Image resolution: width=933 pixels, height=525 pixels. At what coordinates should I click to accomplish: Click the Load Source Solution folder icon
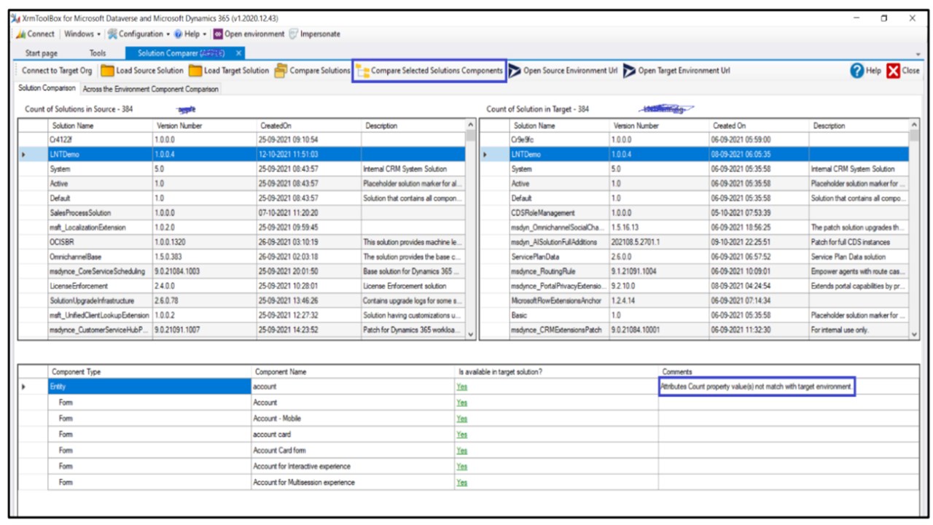click(107, 71)
